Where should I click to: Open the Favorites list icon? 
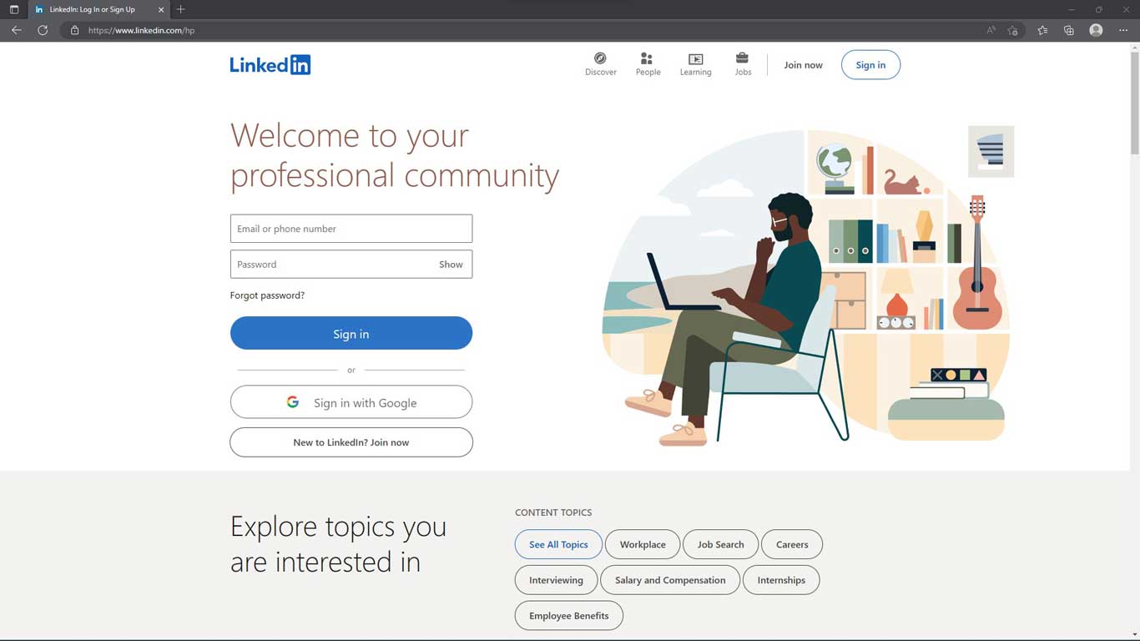pyautogui.click(x=1042, y=30)
